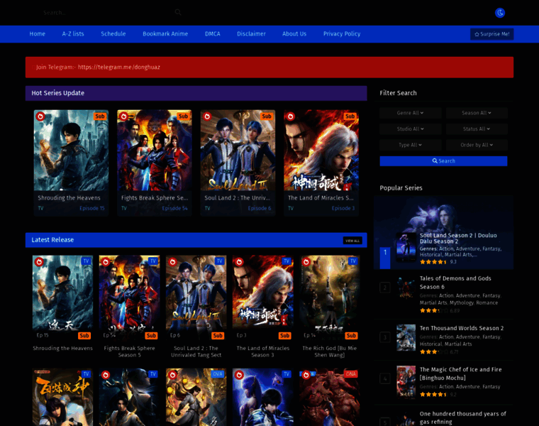
Task: Go to Schedule page
Action: (x=113, y=33)
